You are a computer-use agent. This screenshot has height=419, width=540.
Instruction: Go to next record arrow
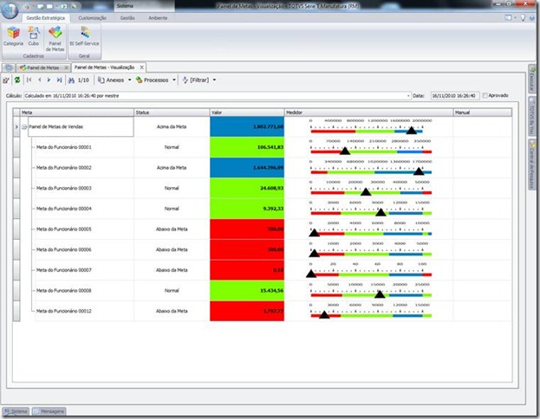(x=49, y=80)
